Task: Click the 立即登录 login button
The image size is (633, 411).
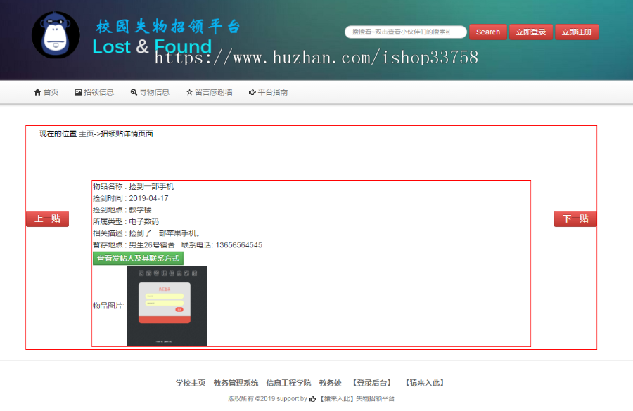Action: pyautogui.click(x=531, y=32)
